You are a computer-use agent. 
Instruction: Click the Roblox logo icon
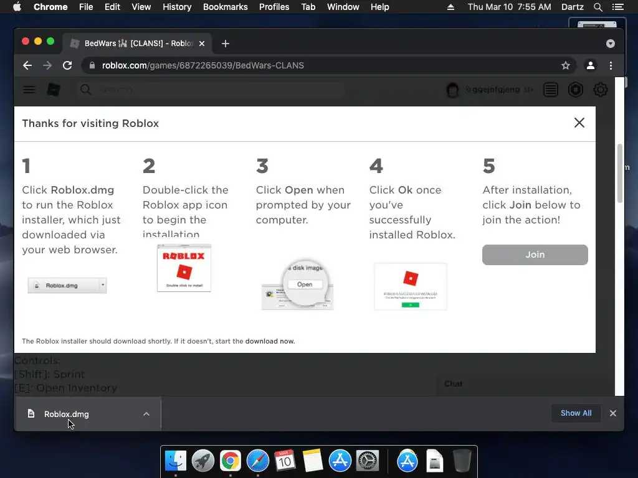pos(54,90)
